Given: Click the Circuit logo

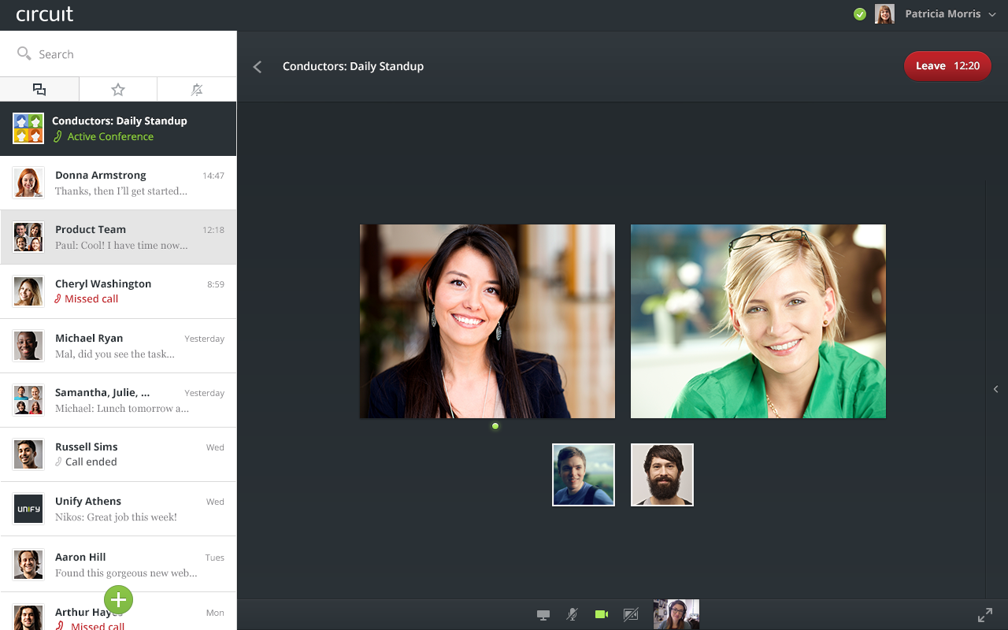Looking at the screenshot, I should (x=45, y=14).
